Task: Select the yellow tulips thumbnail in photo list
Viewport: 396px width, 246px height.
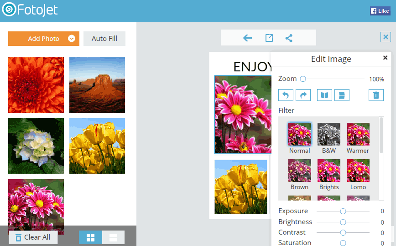Action: pos(97,146)
